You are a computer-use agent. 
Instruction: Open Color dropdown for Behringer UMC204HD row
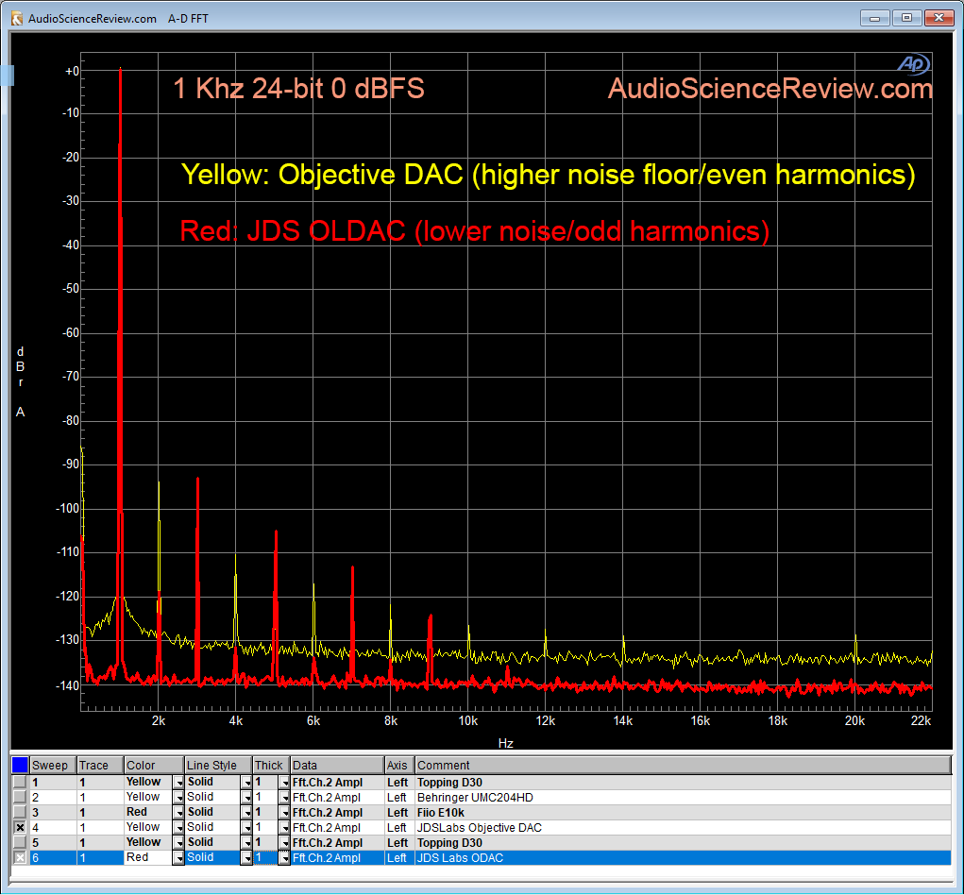point(178,797)
